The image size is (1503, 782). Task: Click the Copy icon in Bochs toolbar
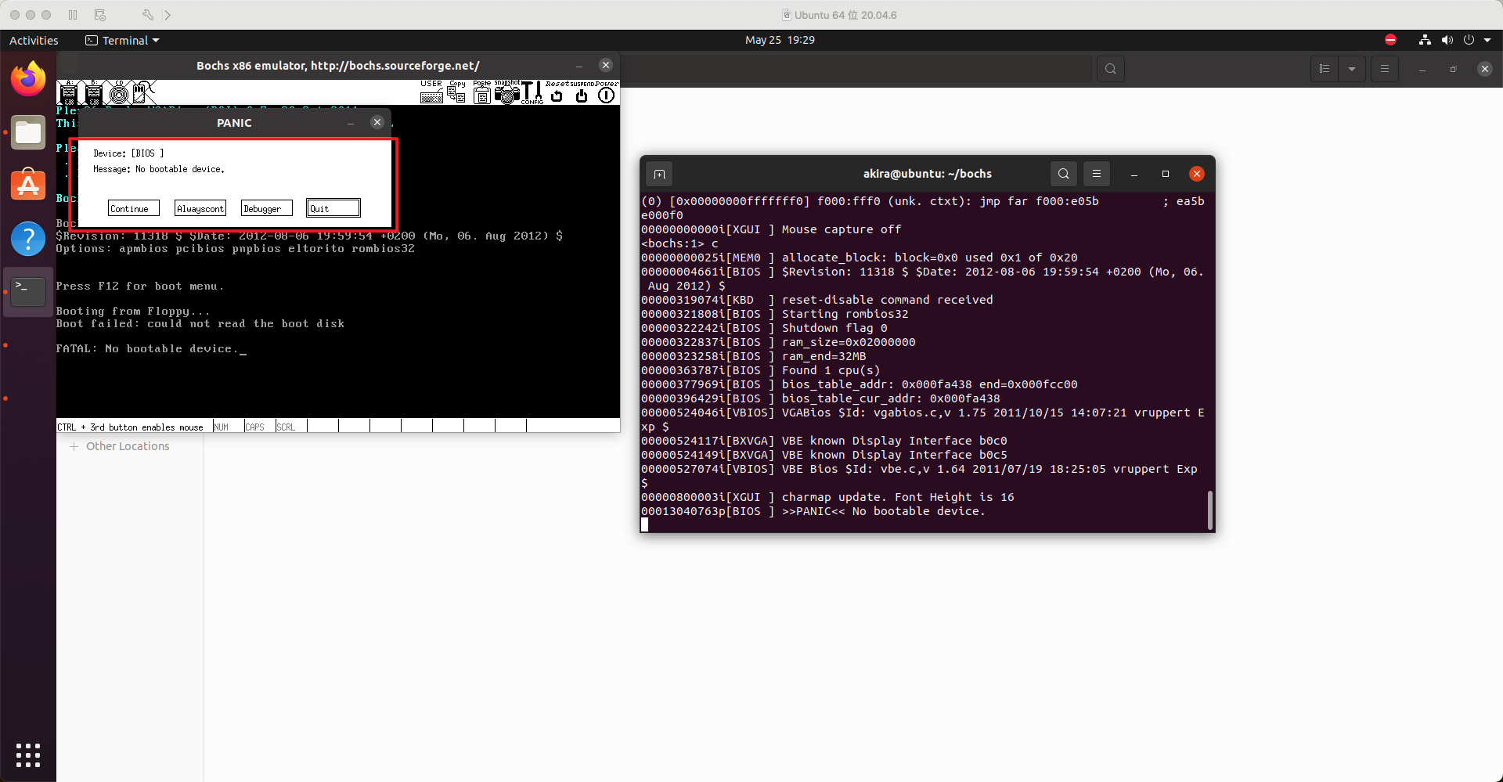(456, 92)
